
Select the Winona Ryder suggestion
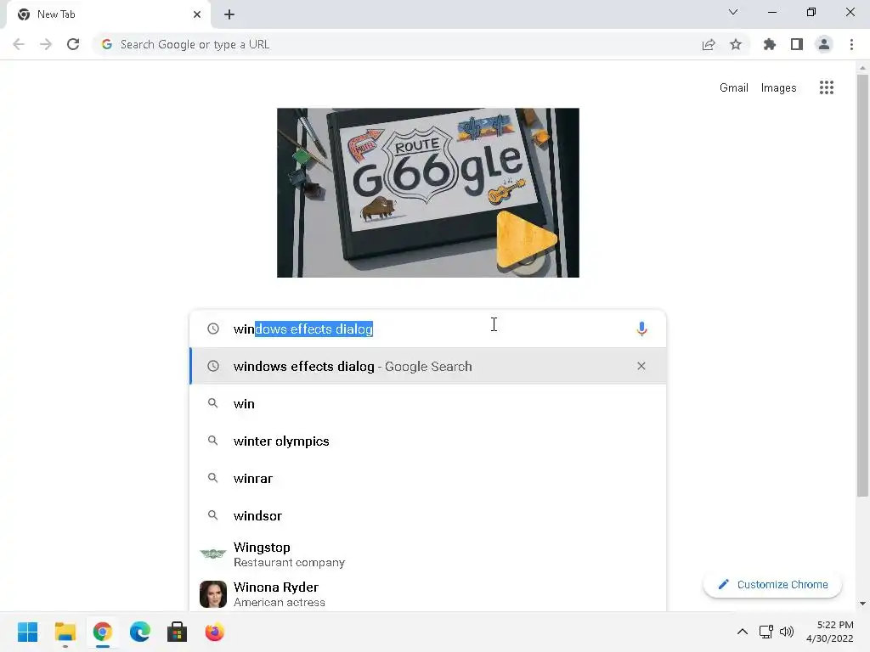click(x=428, y=593)
